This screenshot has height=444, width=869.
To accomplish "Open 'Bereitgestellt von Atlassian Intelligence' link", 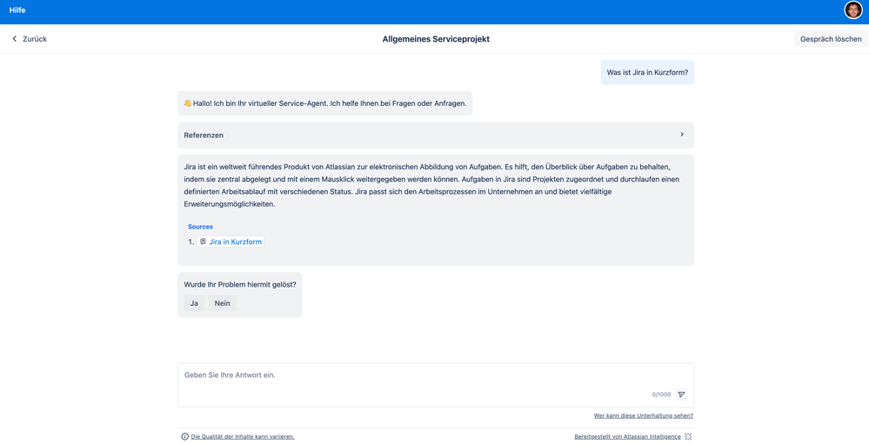I will tap(628, 436).
